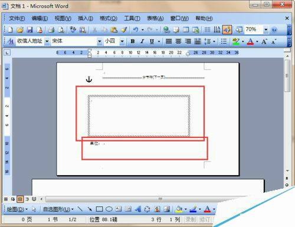Toggle underline formatting
Image resolution: width=295 pixels, height=227 pixels.
click(152, 41)
